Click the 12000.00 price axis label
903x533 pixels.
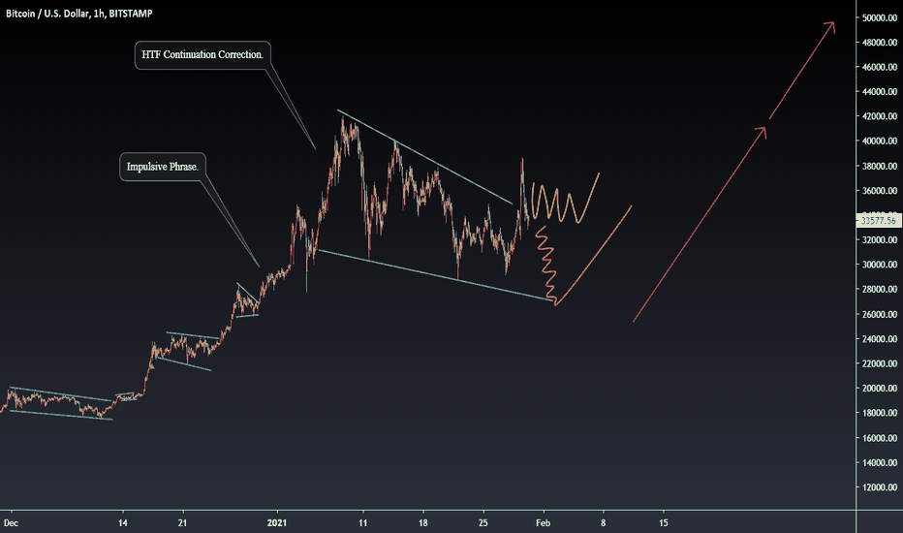pyautogui.click(x=880, y=487)
